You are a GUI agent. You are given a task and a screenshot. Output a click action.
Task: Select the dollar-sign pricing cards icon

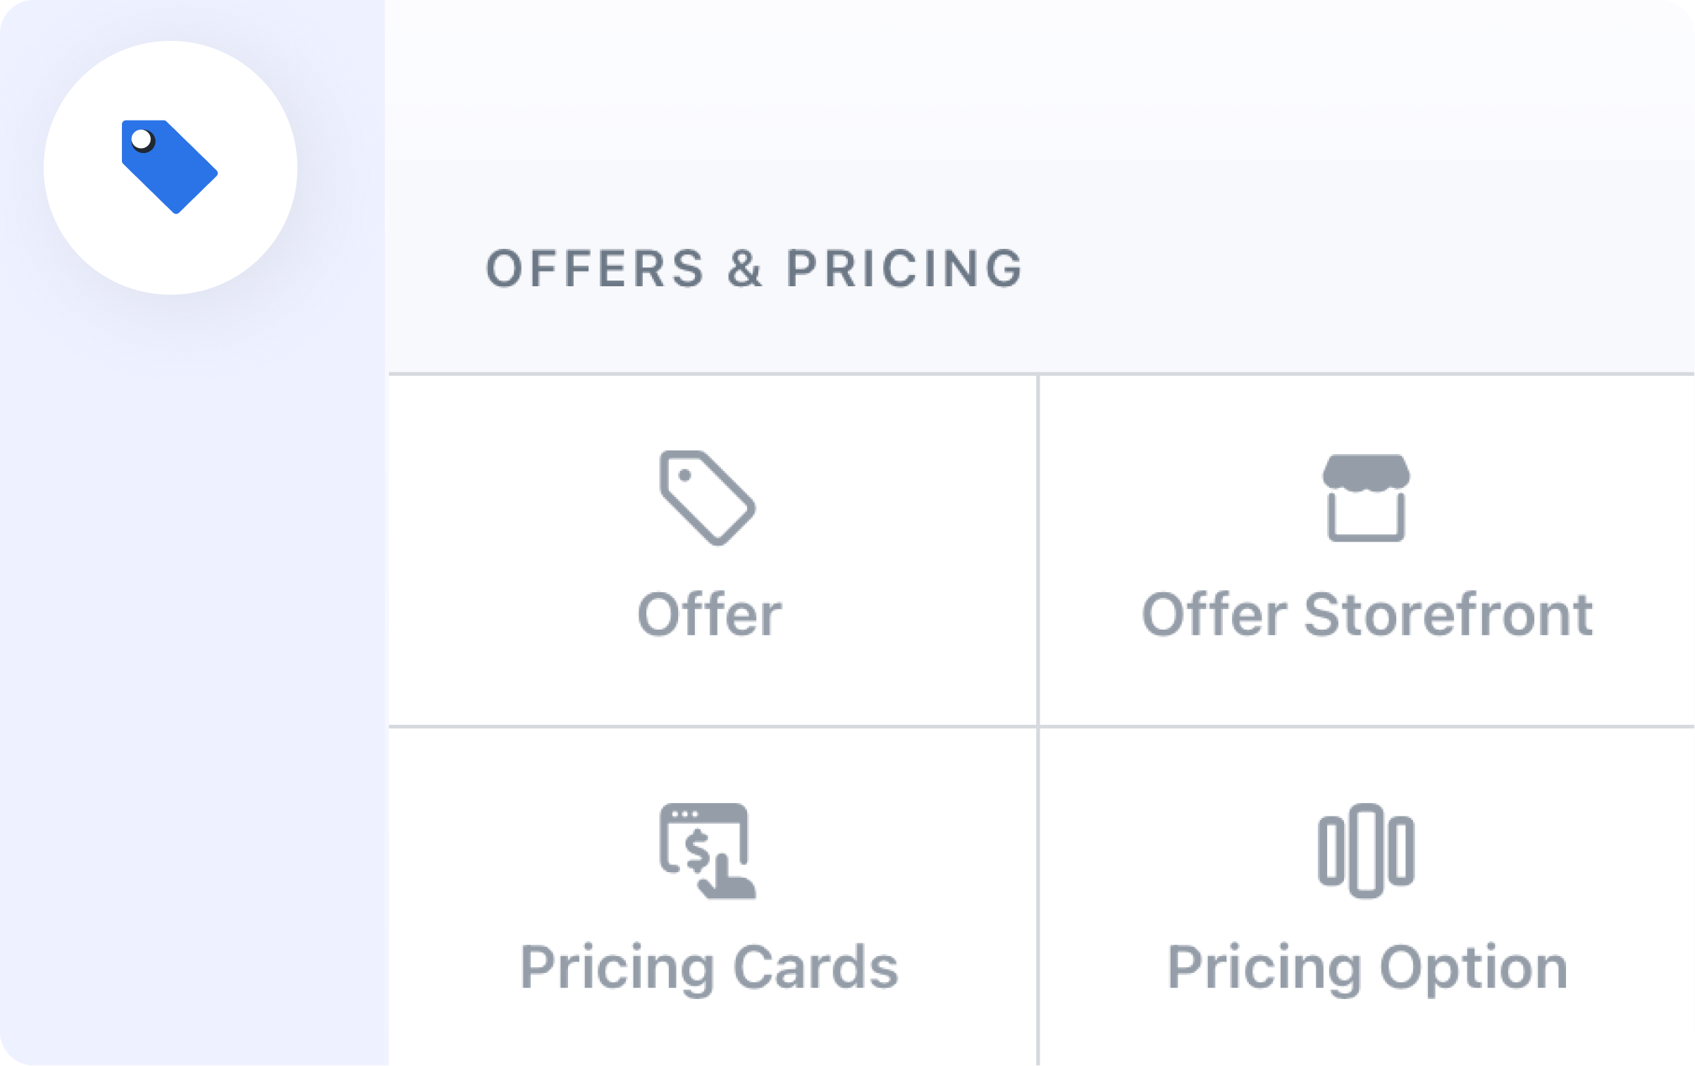[708, 852]
